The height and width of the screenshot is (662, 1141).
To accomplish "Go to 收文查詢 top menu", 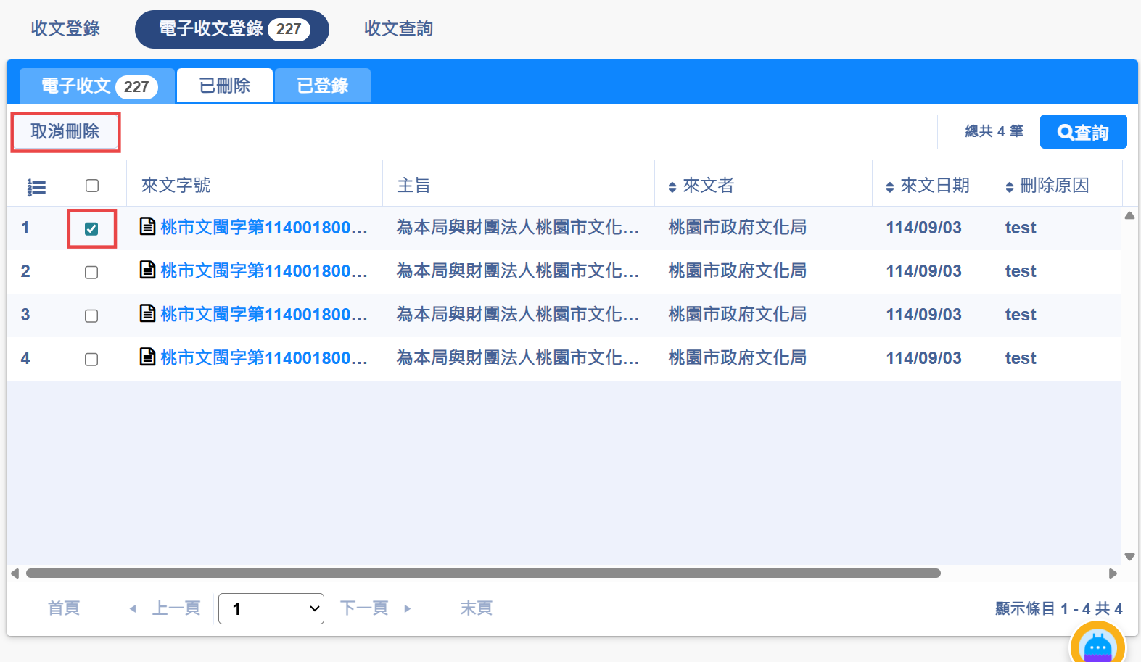I will point(398,28).
